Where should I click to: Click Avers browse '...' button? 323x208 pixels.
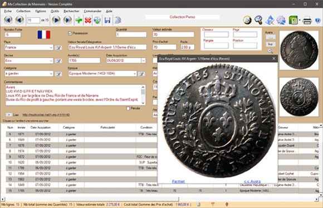271,38
